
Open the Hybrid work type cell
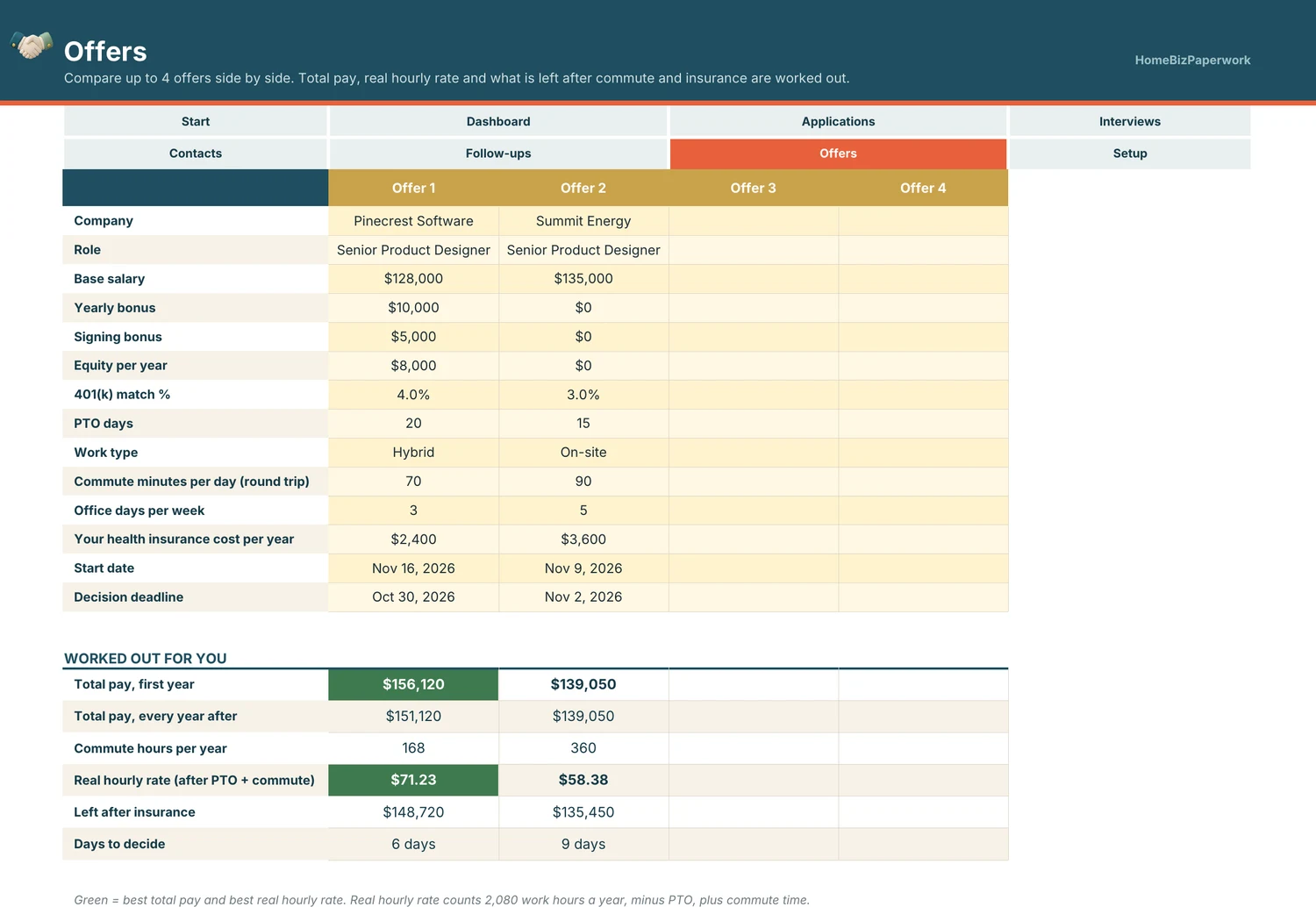pos(413,453)
